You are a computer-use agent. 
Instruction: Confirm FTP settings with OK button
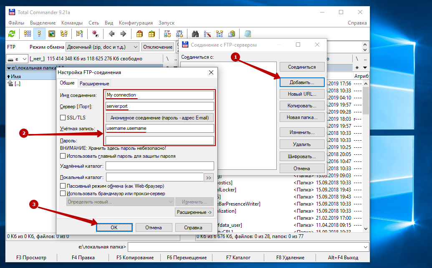(x=114, y=227)
